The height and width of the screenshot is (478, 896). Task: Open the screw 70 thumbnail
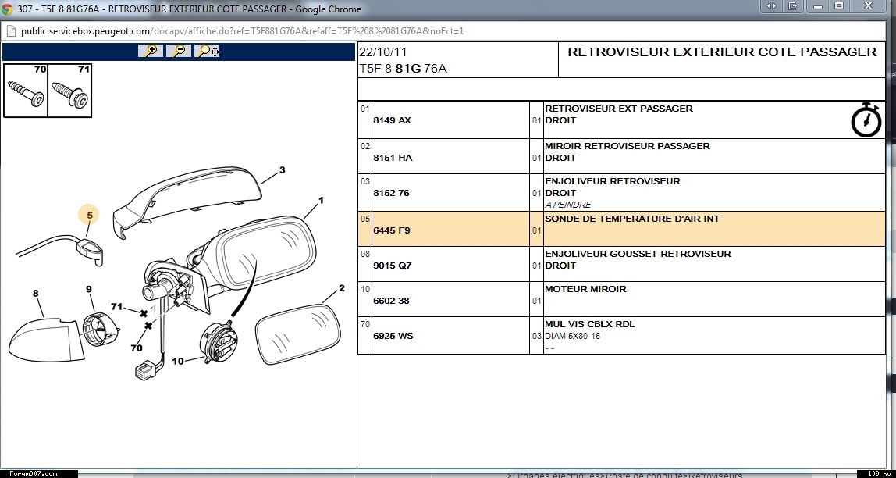(25, 91)
